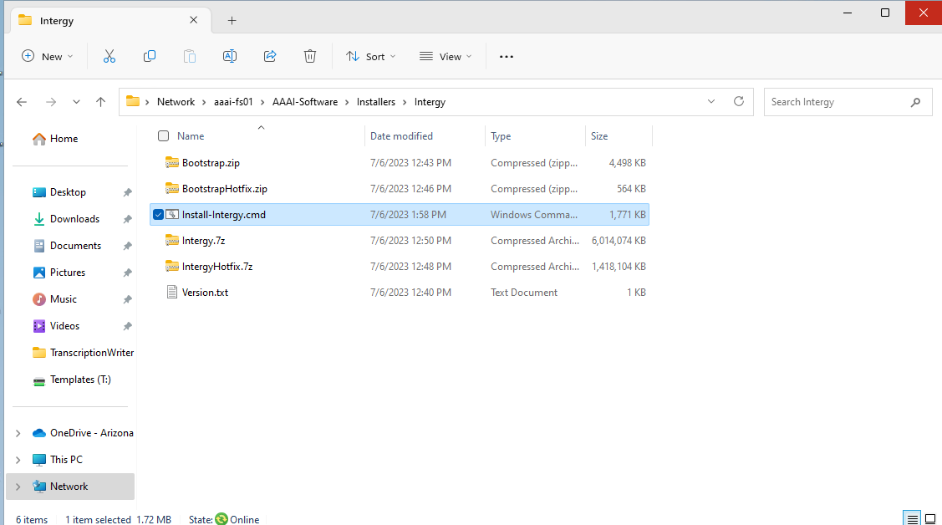Open TranscriptionWriter folder in sidebar

coord(91,353)
